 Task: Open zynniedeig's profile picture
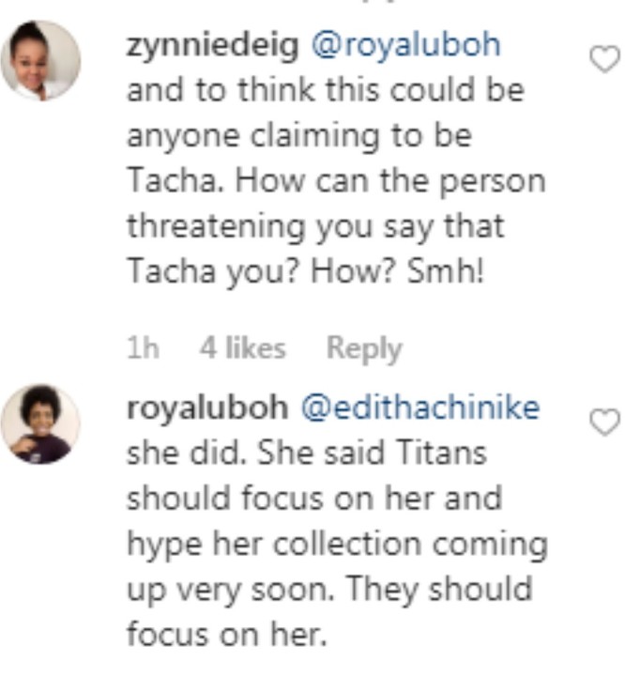[x=41, y=60]
